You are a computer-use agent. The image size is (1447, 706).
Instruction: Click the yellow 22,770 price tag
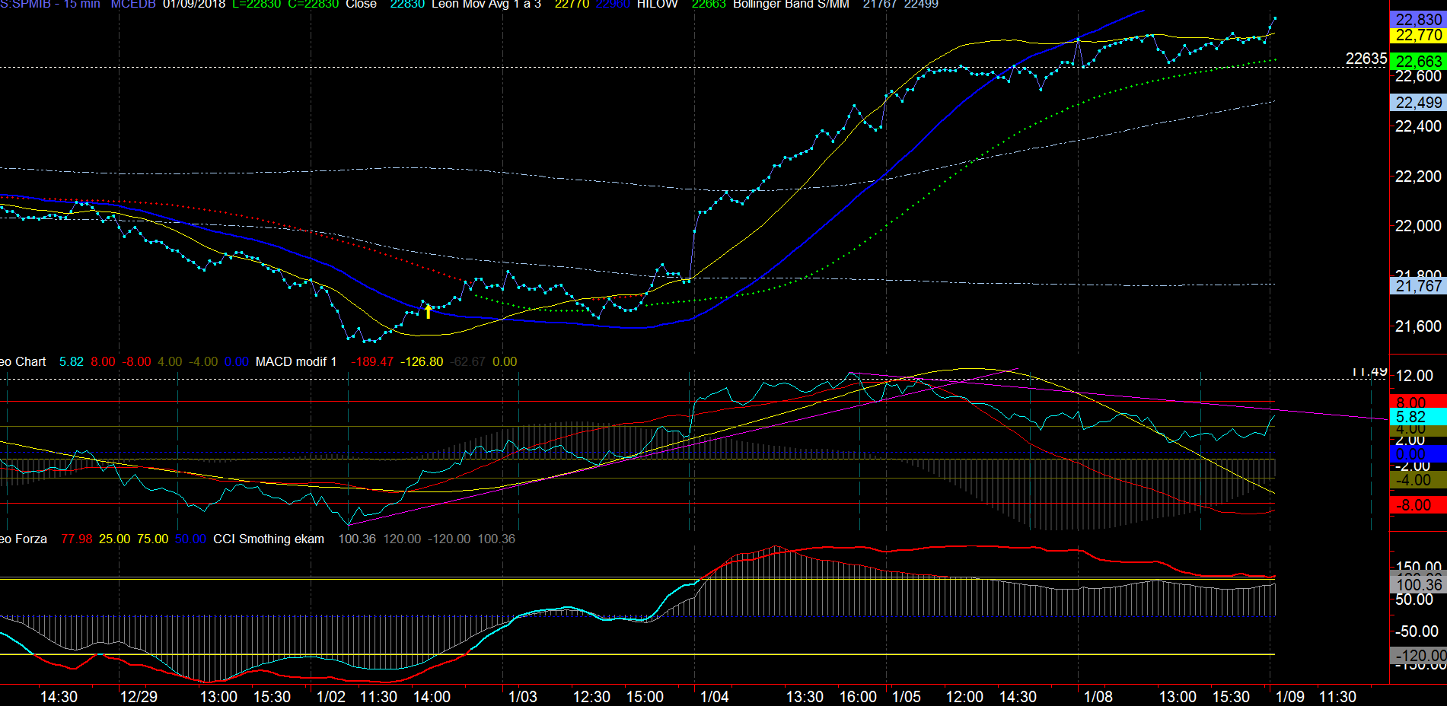click(1418, 35)
